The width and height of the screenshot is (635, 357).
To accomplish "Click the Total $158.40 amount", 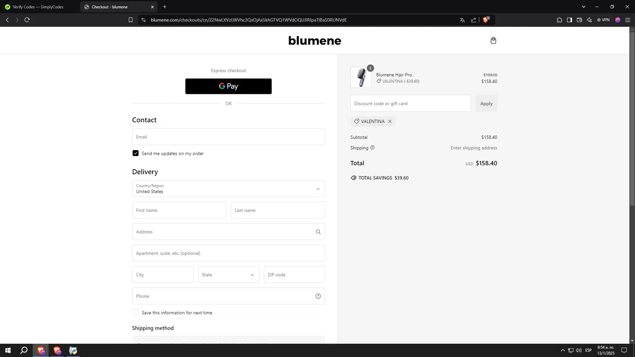I will coord(486,163).
